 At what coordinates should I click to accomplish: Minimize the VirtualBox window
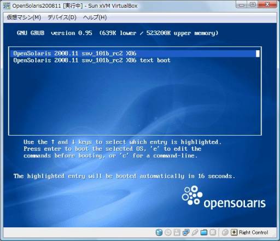coord(242,5)
